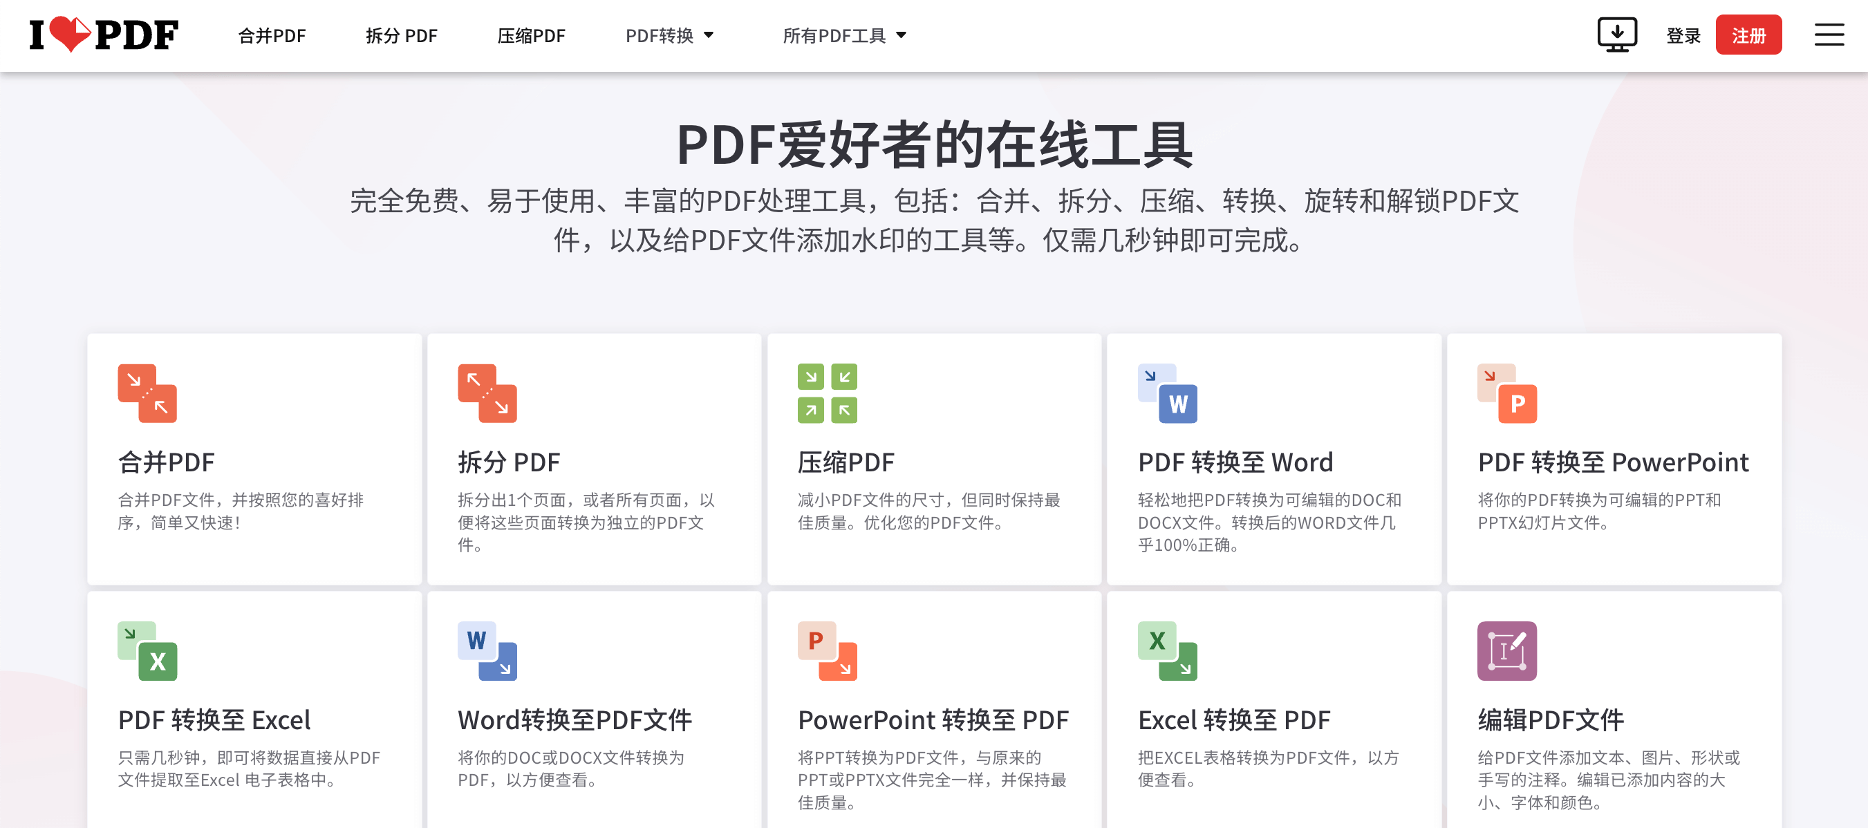
Task: Click the red 注册 register button
Action: [1748, 35]
